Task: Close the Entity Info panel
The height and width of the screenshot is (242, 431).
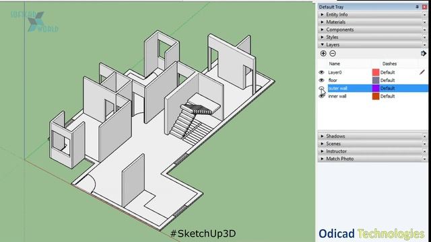Action: (424, 15)
